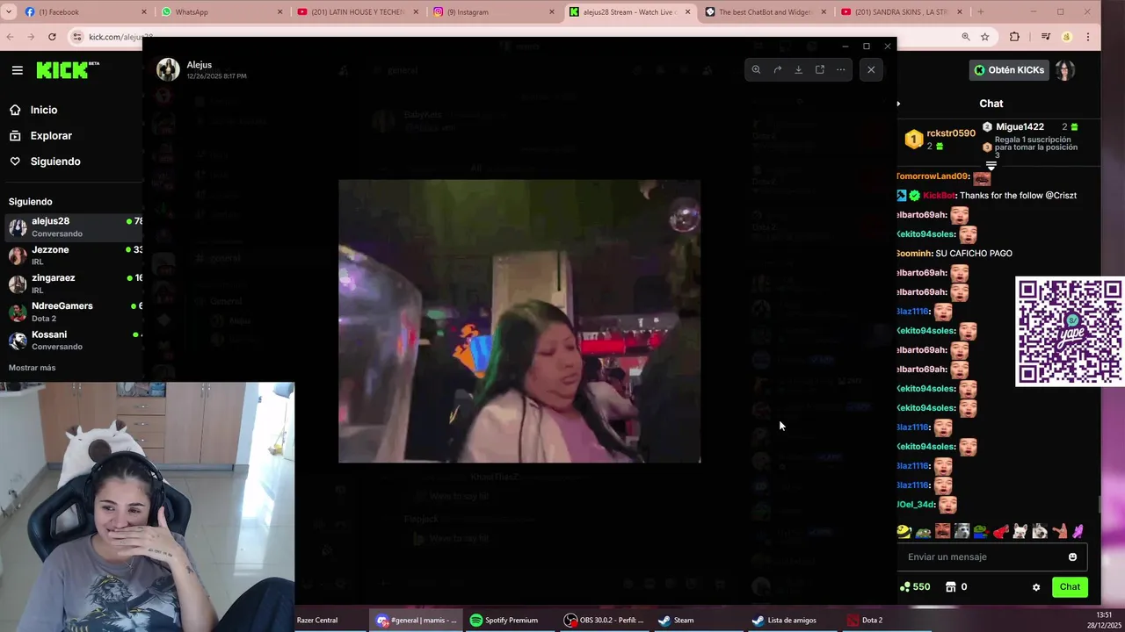Click the green Chat send button
The width and height of the screenshot is (1125, 632).
[x=1070, y=587]
